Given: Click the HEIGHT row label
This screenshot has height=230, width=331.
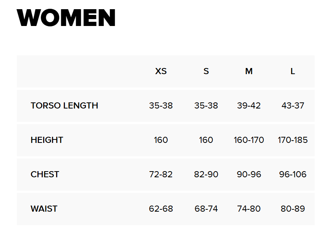Looking at the screenshot, I should point(47,140).
